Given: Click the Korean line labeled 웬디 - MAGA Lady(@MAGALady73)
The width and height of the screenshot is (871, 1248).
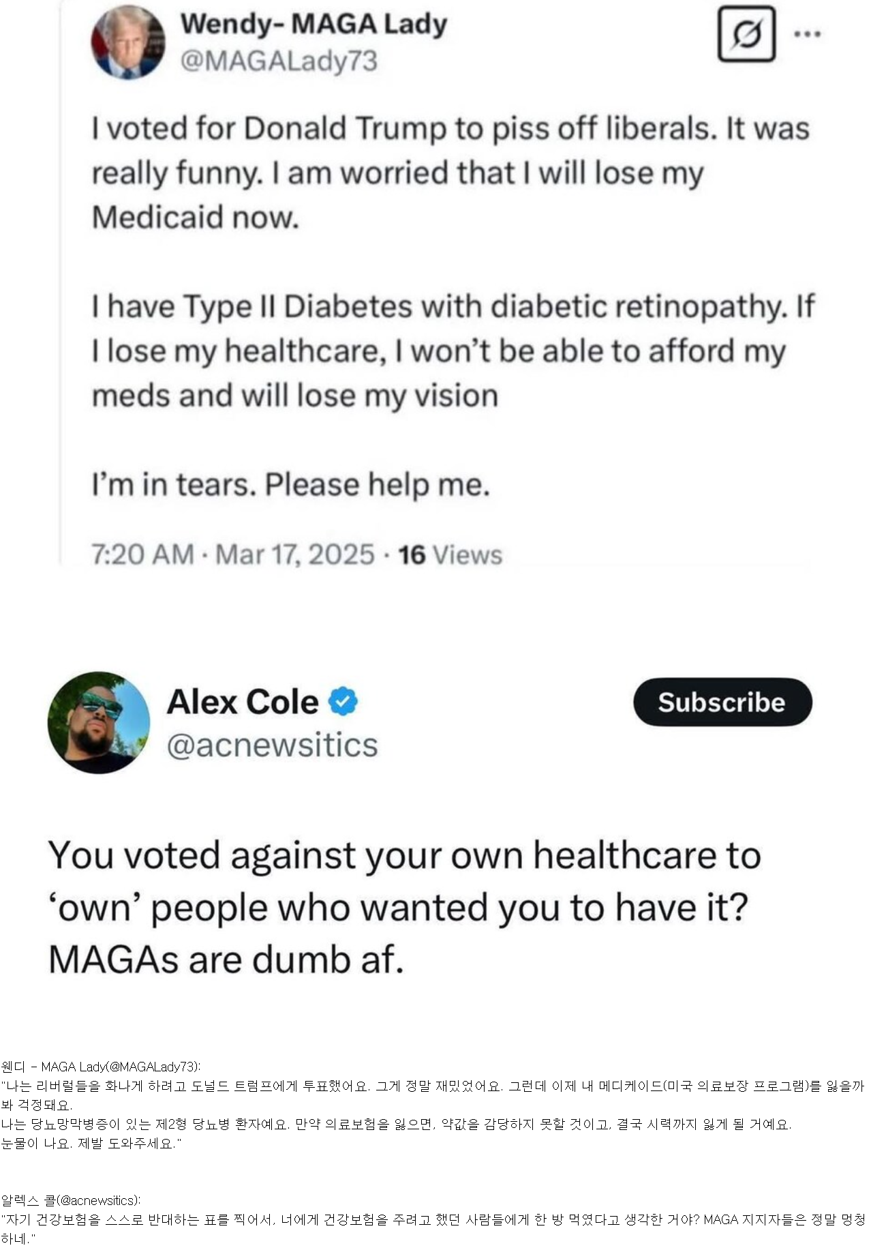Looking at the screenshot, I should pos(101,1067).
